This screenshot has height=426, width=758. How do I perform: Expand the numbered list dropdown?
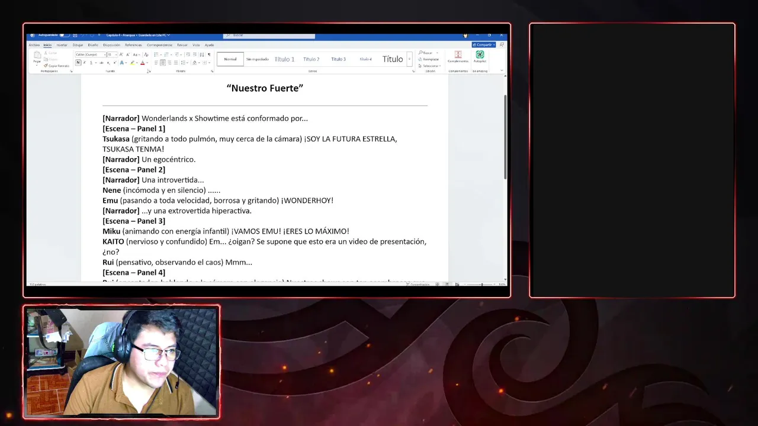point(171,54)
